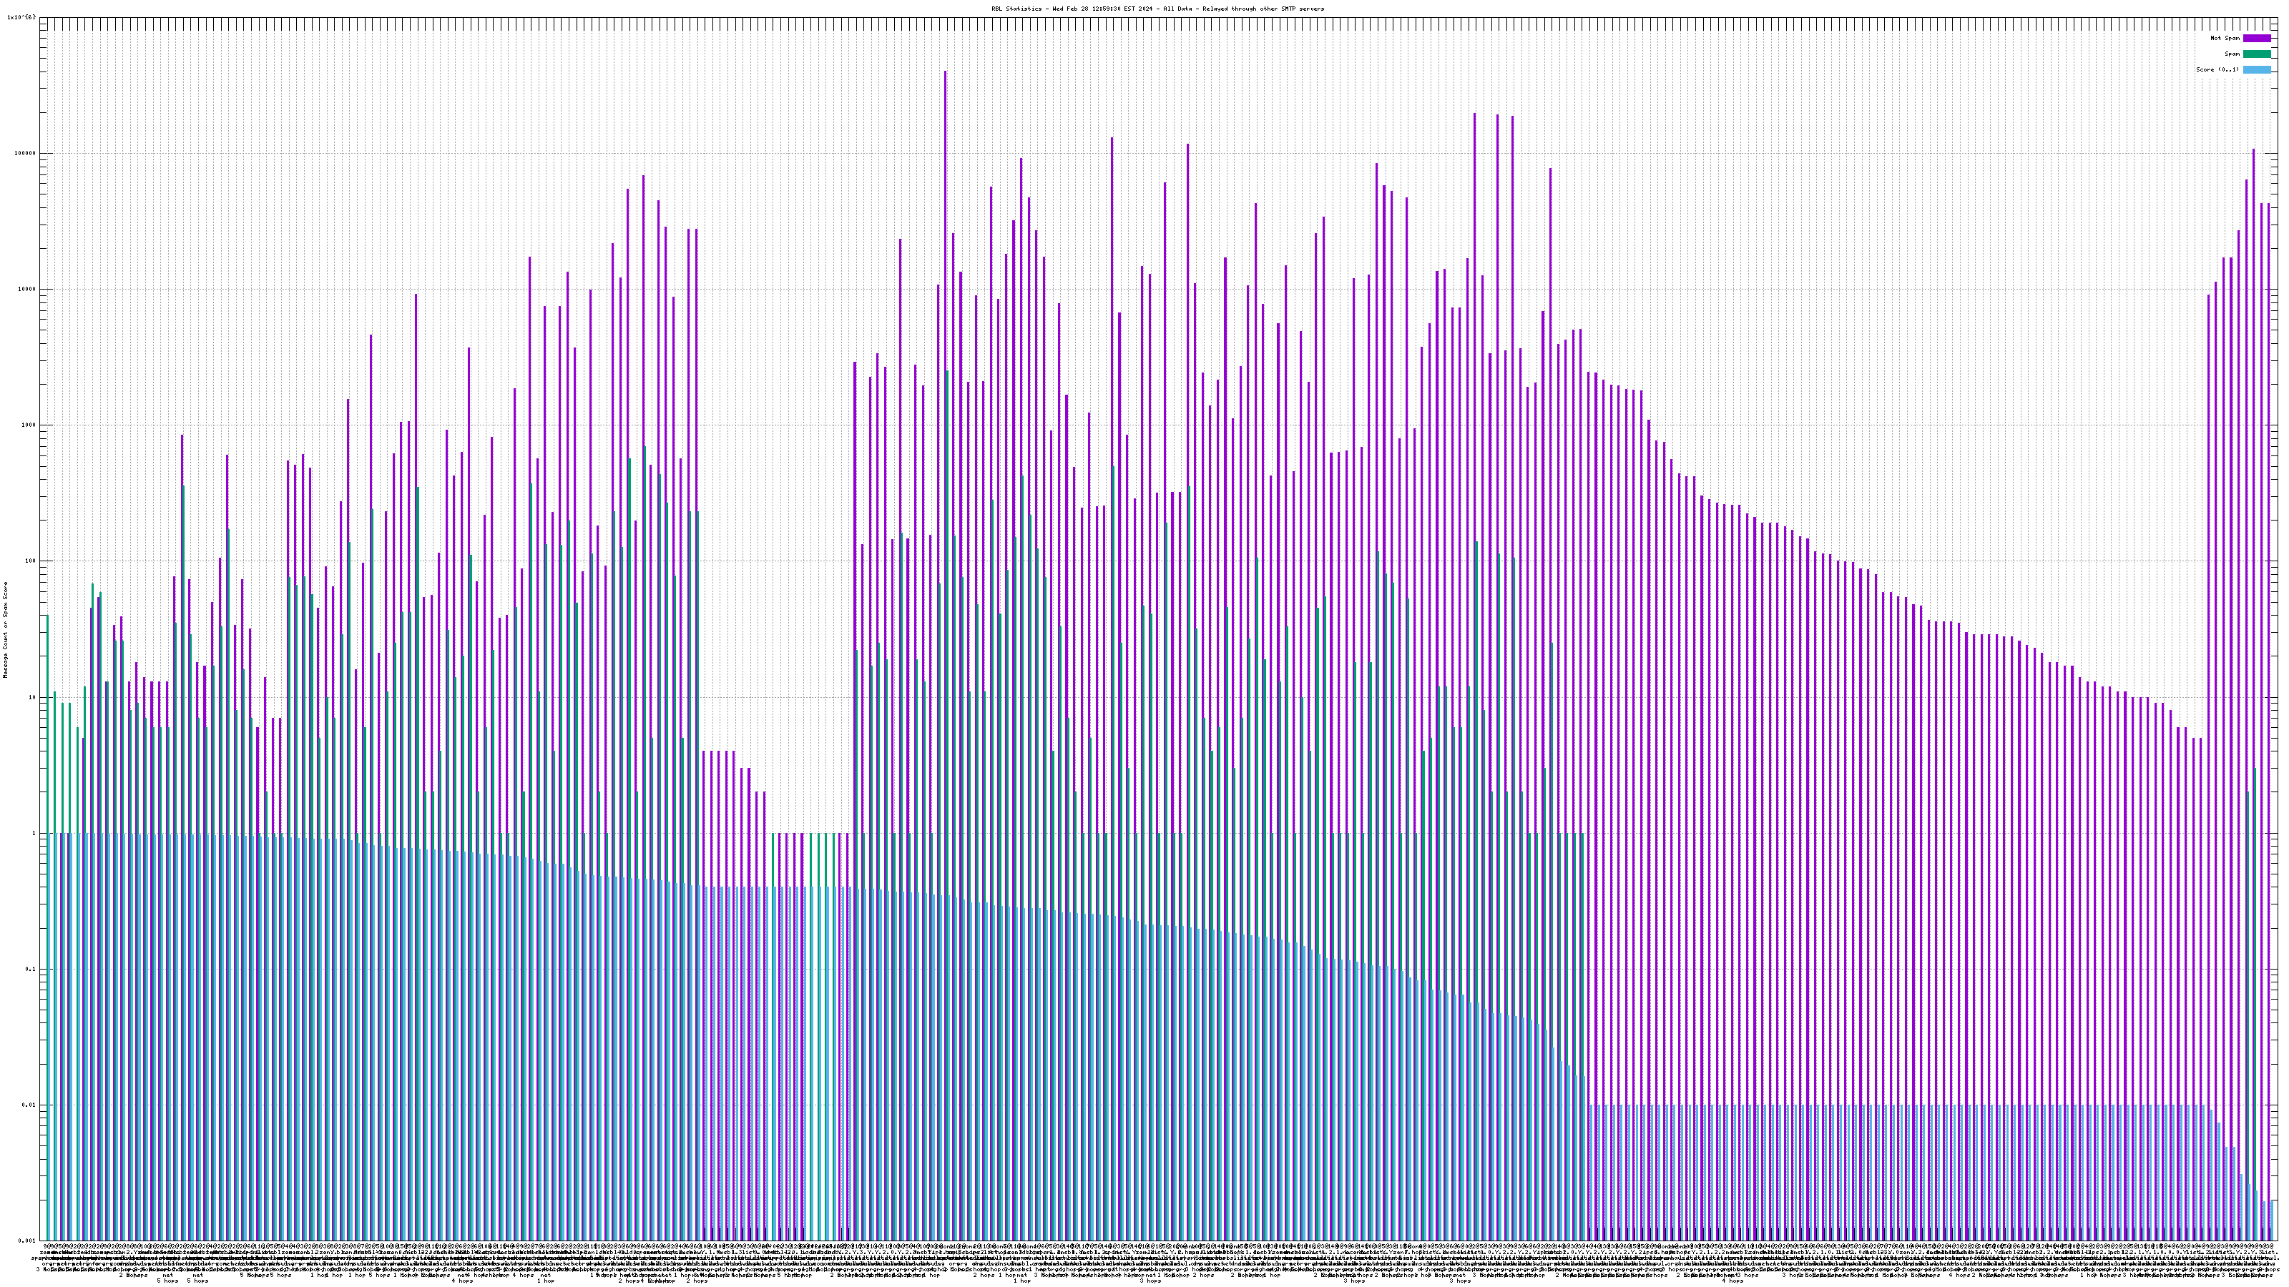Screen dimensions: 2289x1287
Task: Select the 'Not Spam' legend label
Action: [x=2225, y=38]
